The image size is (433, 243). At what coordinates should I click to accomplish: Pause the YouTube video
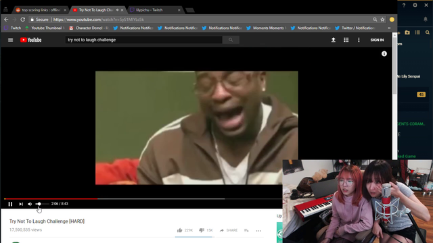tap(10, 204)
